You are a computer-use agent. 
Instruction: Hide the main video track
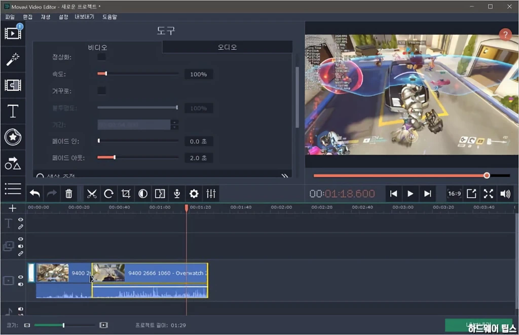[20, 277]
